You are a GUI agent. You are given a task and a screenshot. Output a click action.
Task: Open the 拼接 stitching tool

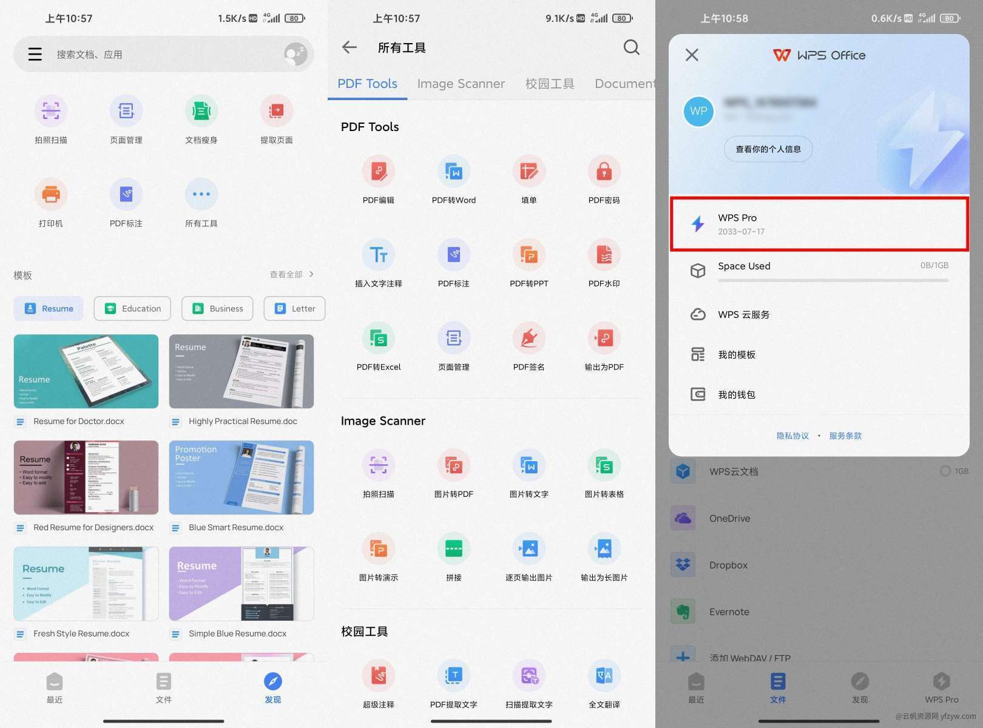454,558
